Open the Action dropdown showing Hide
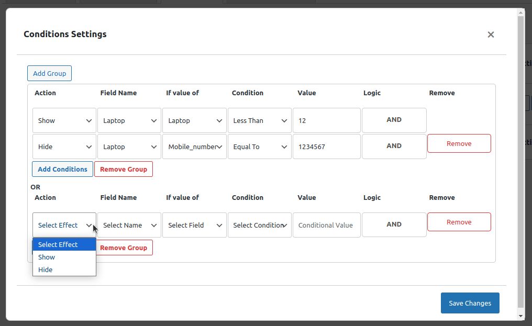The width and height of the screenshot is (532, 326). [x=64, y=147]
